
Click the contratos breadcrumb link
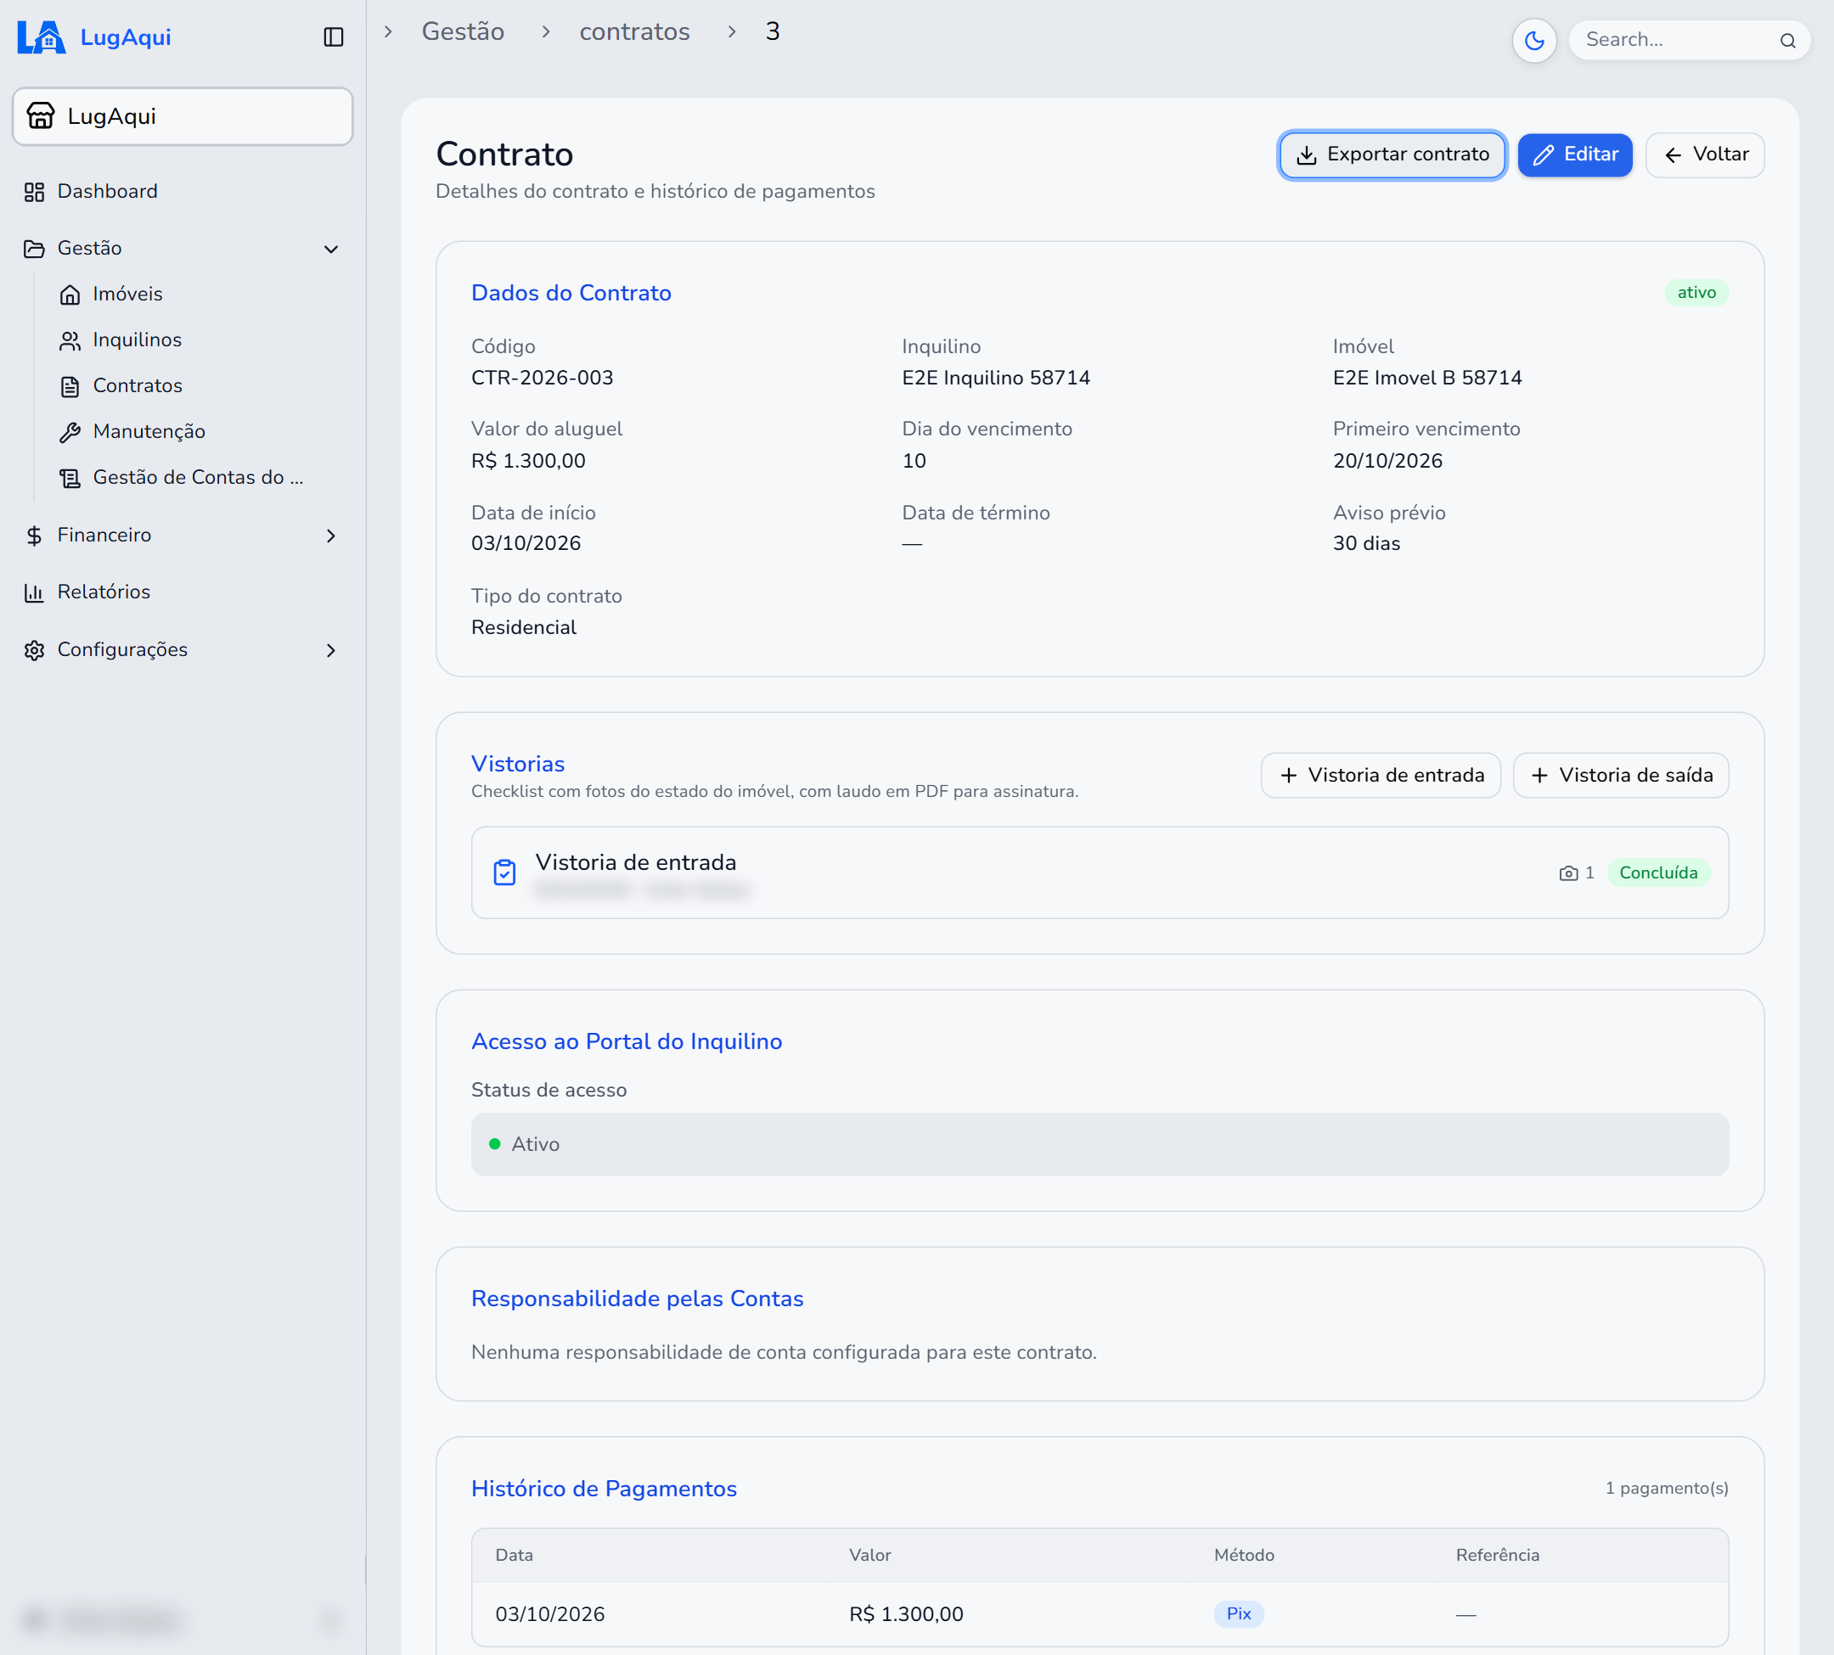[x=634, y=32]
